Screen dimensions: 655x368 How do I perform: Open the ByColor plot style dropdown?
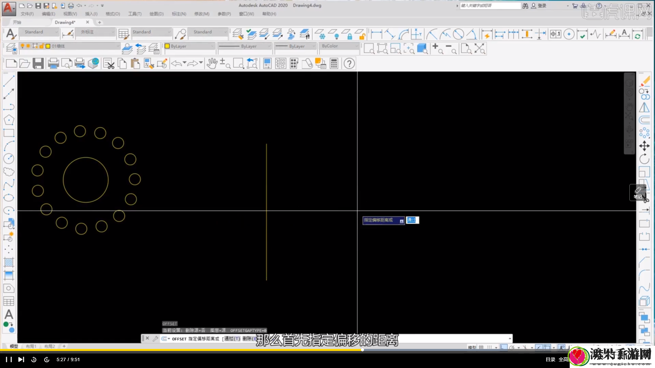[x=339, y=46]
